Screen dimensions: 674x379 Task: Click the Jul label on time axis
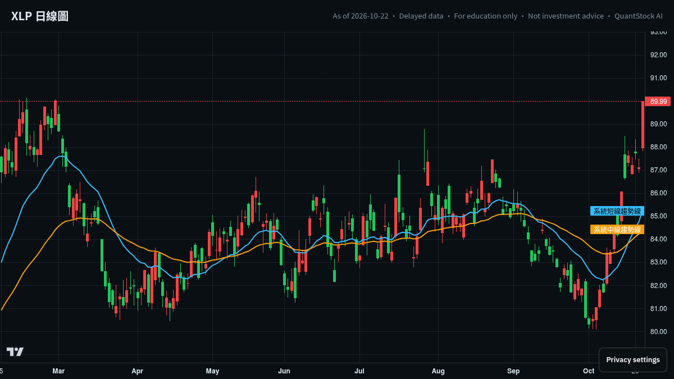[x=359, y=371]
